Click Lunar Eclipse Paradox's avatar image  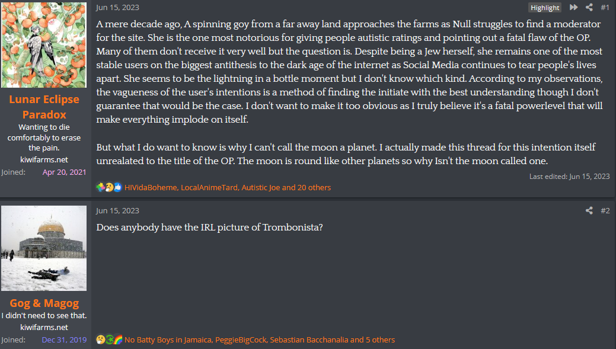pyautogui.click(x=44, y=44)
